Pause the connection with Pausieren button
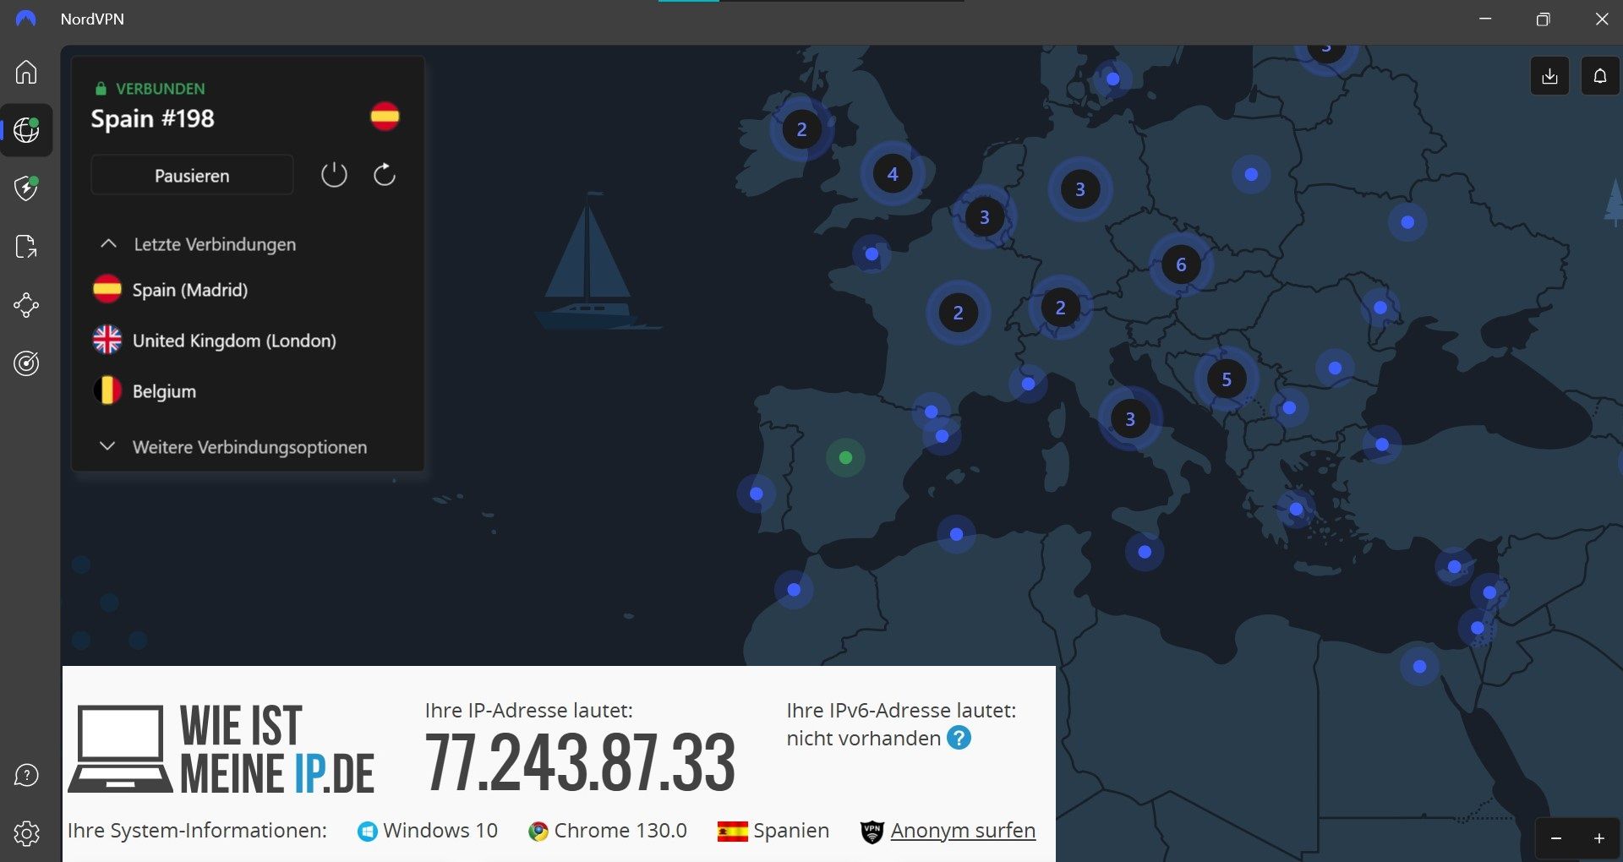 tap(192, 175)
